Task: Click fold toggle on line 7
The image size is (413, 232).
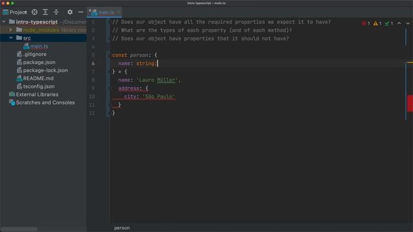Action: [110, 72]
